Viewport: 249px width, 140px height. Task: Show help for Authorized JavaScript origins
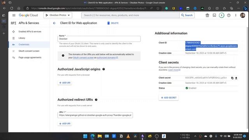(x=103, y=69)
